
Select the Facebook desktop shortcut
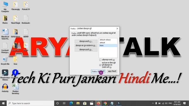(x=15, y=74)
